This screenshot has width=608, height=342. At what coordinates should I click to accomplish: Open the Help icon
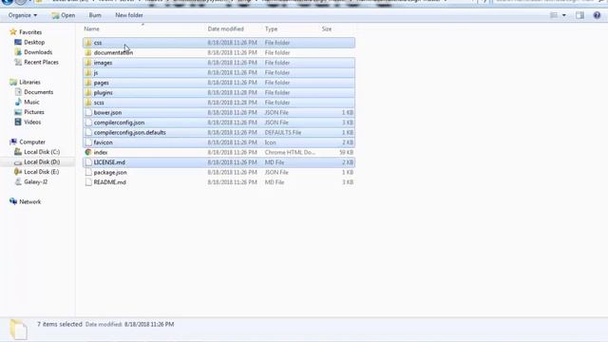(x=597, y=15)
